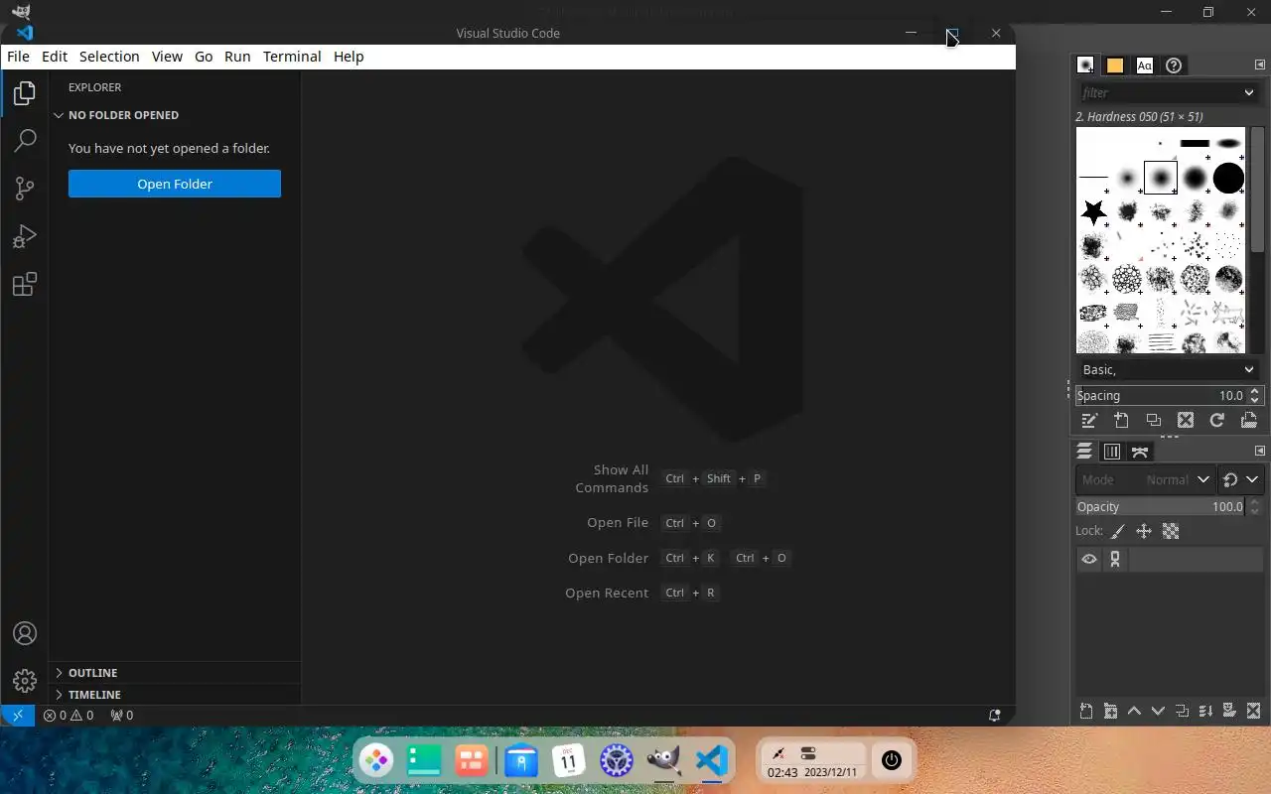Select the solid black round brush
The height and width of the screenshot is (794, 1271).
tap(1228, 178)
